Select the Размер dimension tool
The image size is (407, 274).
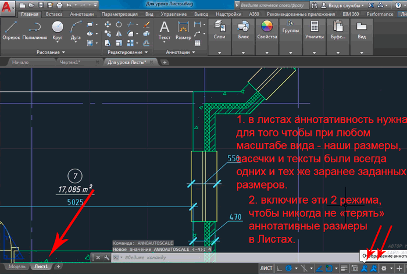183,30
